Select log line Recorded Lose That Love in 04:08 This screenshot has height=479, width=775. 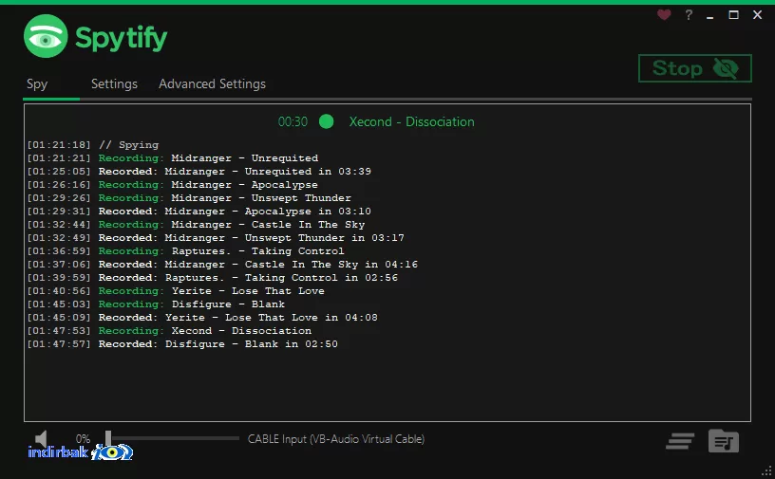[202, 318]
